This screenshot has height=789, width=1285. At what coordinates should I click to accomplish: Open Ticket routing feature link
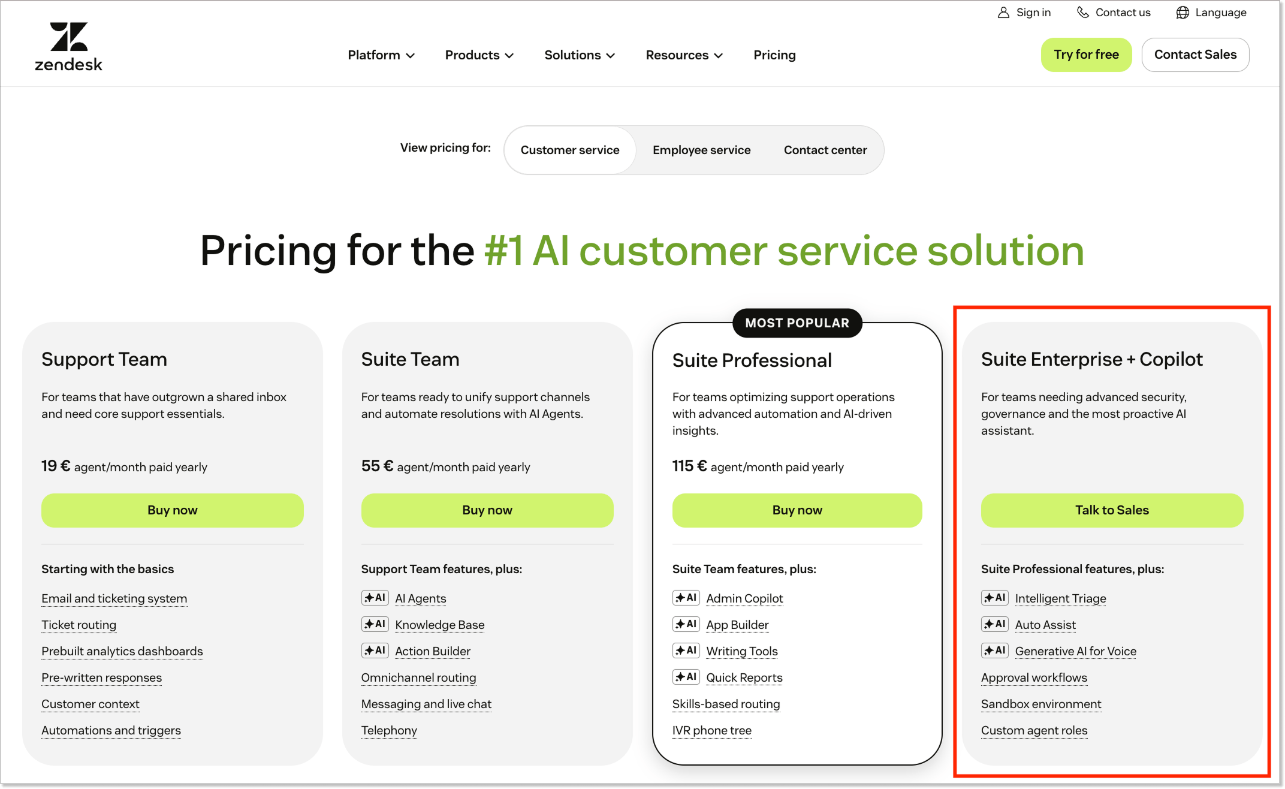click(79, 625)
